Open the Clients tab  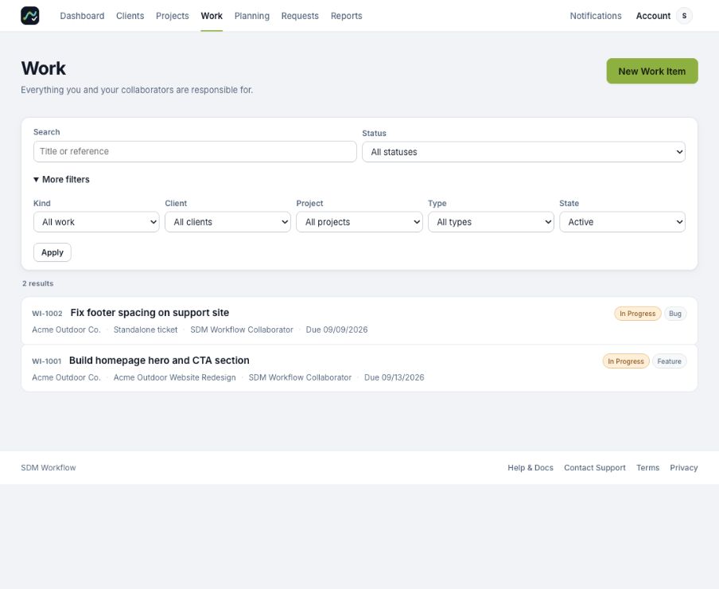[130, 16]
